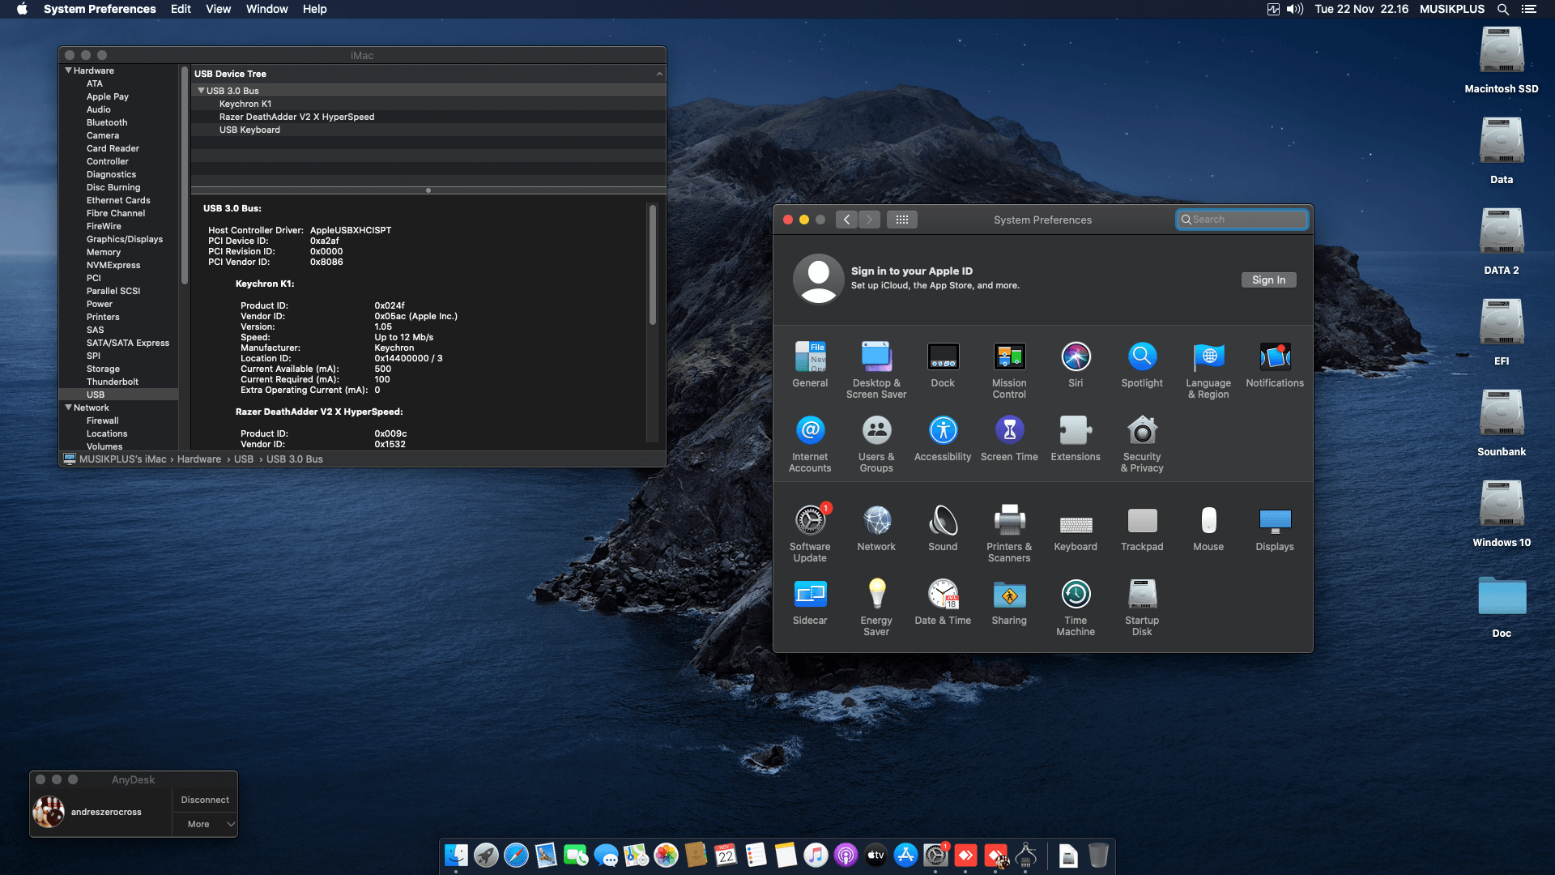The width and height of the screenshot is (1555, 875).
Task: Collapse the USB 3.0 Bus tree
Action: 201,91
